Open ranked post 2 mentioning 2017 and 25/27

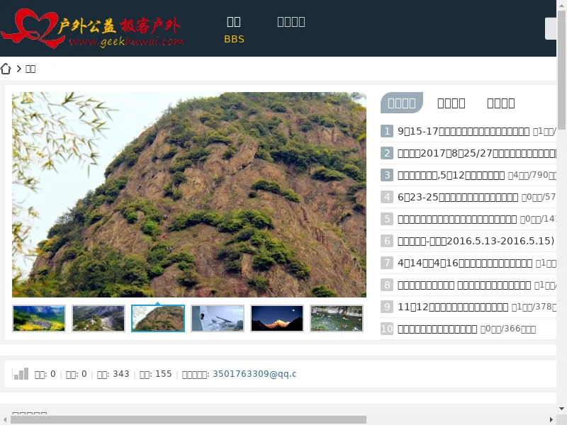477,153
